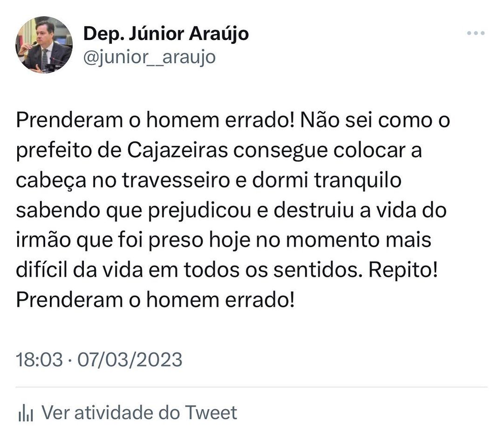This screenshot has width=503, height=432.
Task: Open the Ver atividade do Tweet link
Action: click(139, 412)
